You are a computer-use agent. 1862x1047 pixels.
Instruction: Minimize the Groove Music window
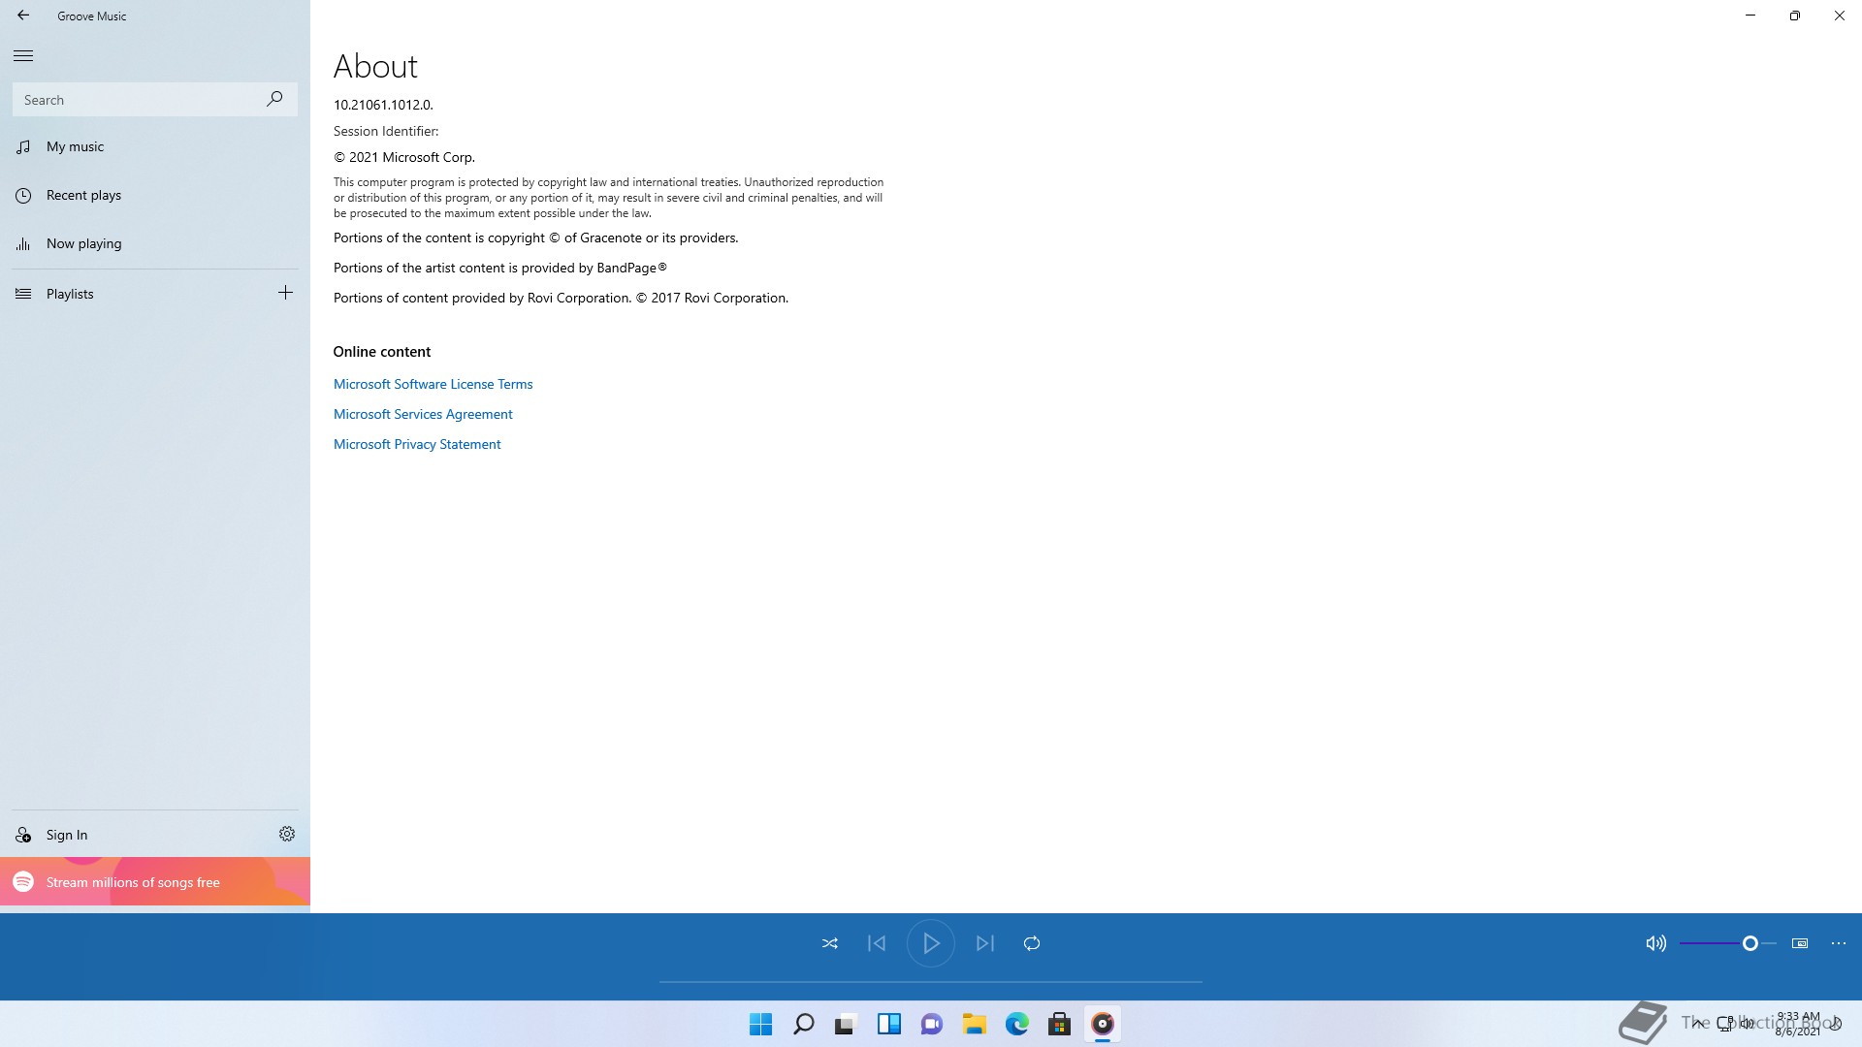pos(1750,16)
